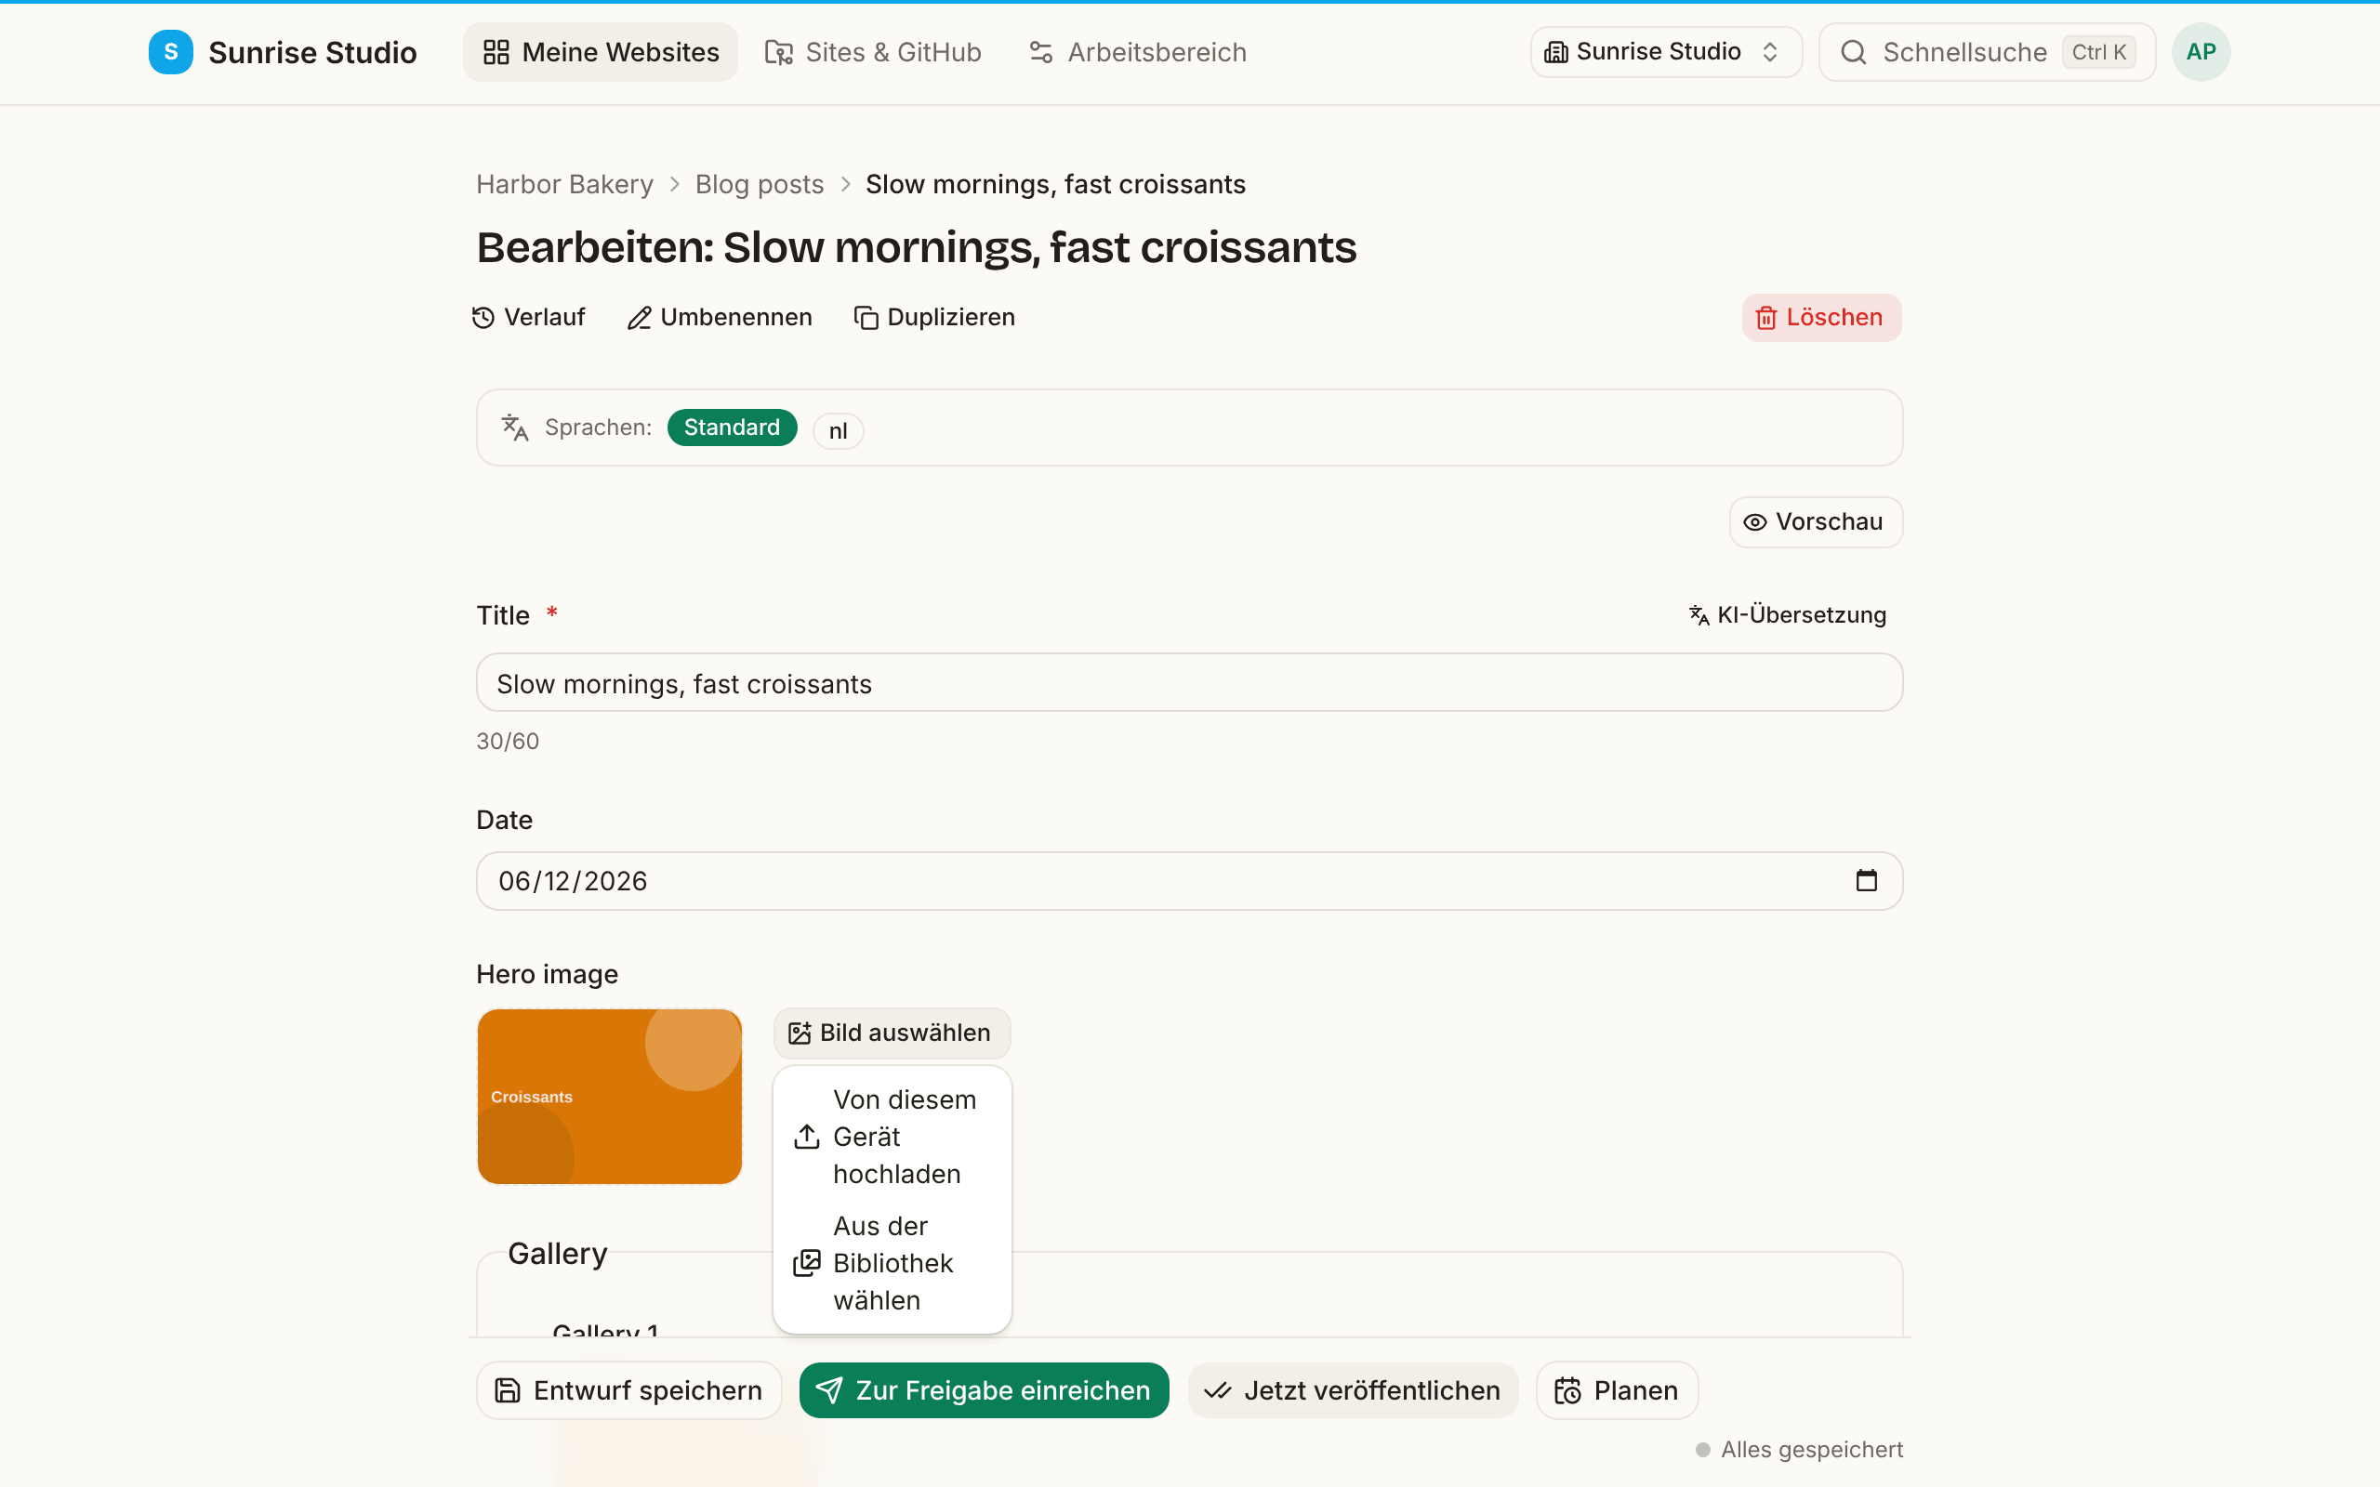Navigate to Harbor Bakery breadcrumb
Image resolution: width=2380 pixels, height=1487 pixels.
click(x=564, y=184)
